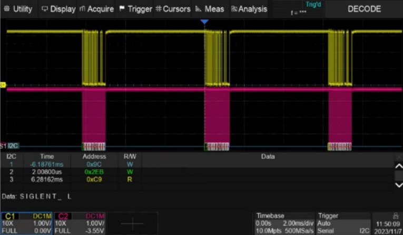Open the Timebase settings box
Viewport: 403px width, 235px height.
click(284, 223)
